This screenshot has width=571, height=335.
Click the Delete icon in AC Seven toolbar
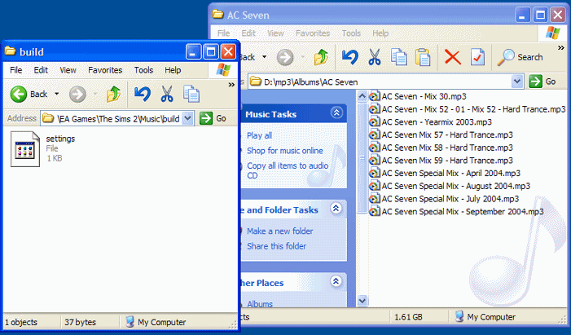(x=452, y=57)
